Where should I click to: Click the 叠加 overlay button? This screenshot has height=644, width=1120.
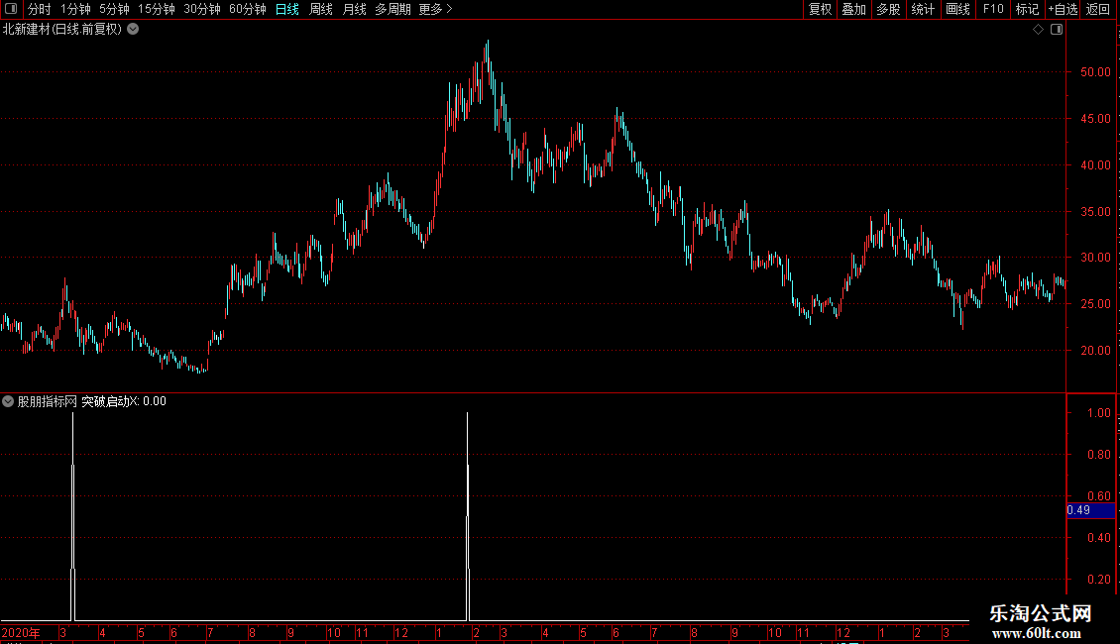853,9
